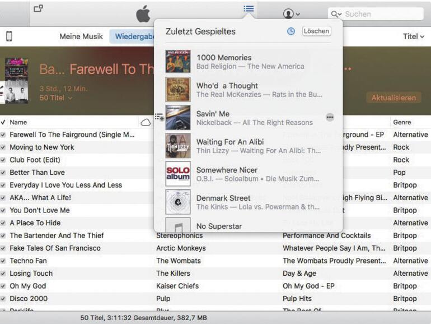This screenshot has height=324, width=431.
Task: Click artist Kaiser Chiefs cell
Action: 177,286
